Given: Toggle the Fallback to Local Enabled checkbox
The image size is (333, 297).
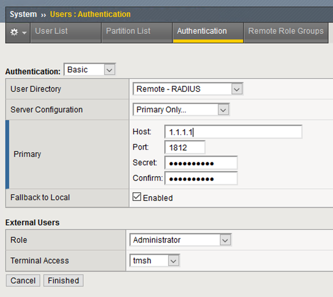Looking at the screenshot, I should [137, 197].
